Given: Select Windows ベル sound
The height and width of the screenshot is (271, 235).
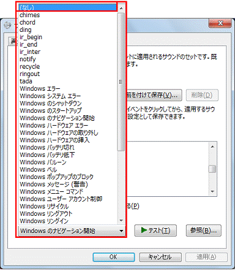Looking at the screenshot, I should click(x=68, y=169).
